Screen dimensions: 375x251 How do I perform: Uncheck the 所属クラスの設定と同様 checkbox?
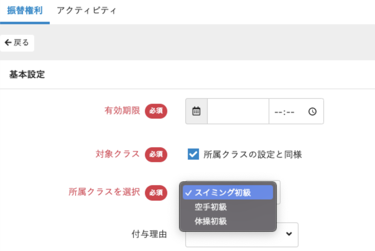click(x=193, y=154)
